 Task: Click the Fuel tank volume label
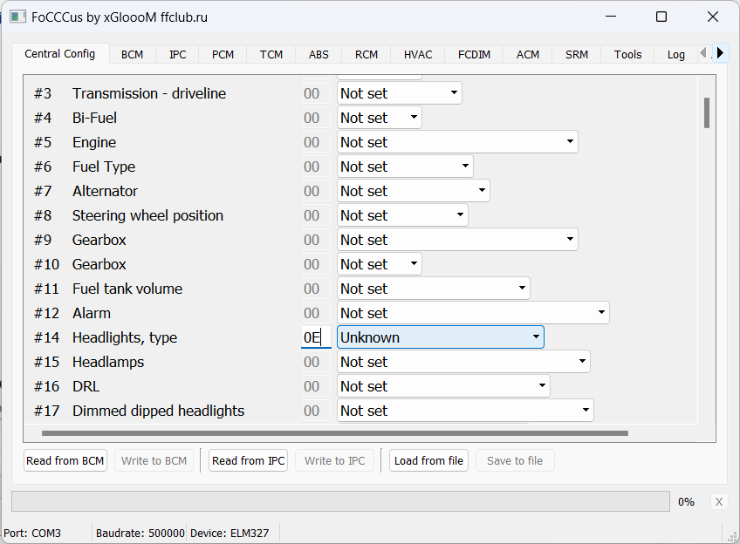(x=127, y=289)
